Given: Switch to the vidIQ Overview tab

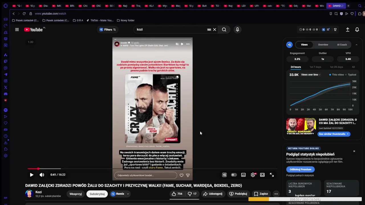Looking at the screenshot, I should 323,45.
